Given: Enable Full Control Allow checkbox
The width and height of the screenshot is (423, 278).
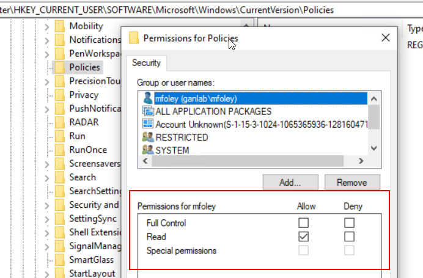Looking at the screenshot, I should (304, 223).
